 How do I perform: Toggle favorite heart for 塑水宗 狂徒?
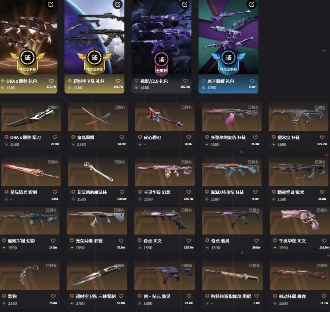322,137
